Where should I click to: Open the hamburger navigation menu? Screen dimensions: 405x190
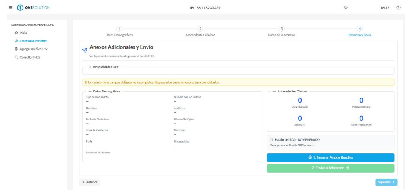coord(10,8)
